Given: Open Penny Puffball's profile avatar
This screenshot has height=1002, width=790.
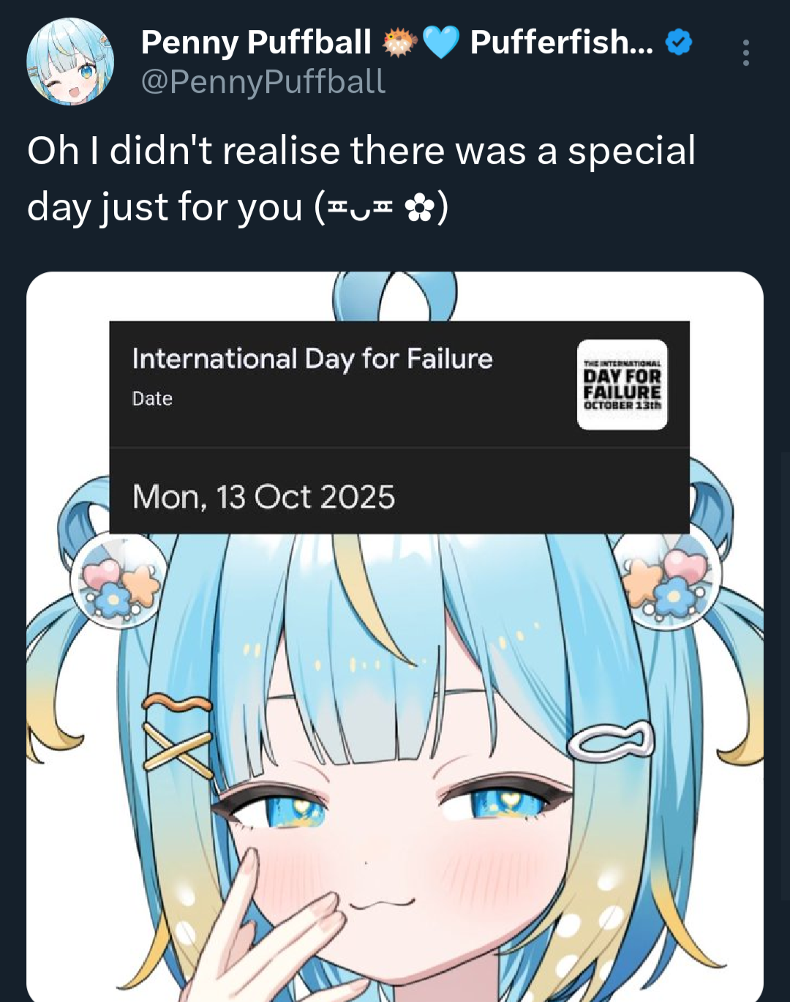Looking at the screenshot, I should 70,61.
